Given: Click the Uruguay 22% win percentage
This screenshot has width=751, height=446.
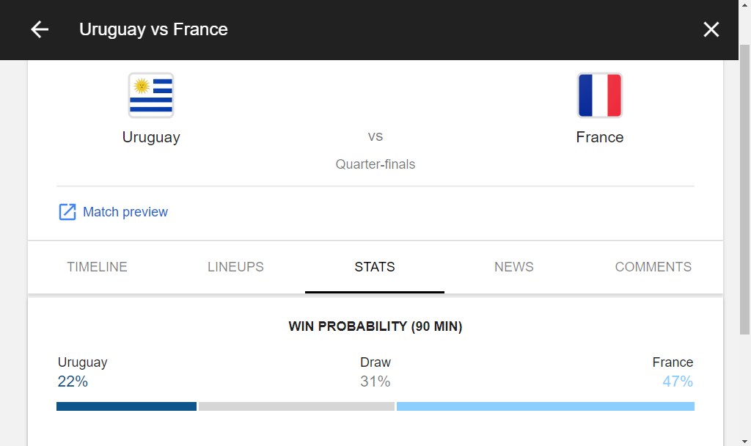Looking at the screenshot, I should tap(73, 381).
